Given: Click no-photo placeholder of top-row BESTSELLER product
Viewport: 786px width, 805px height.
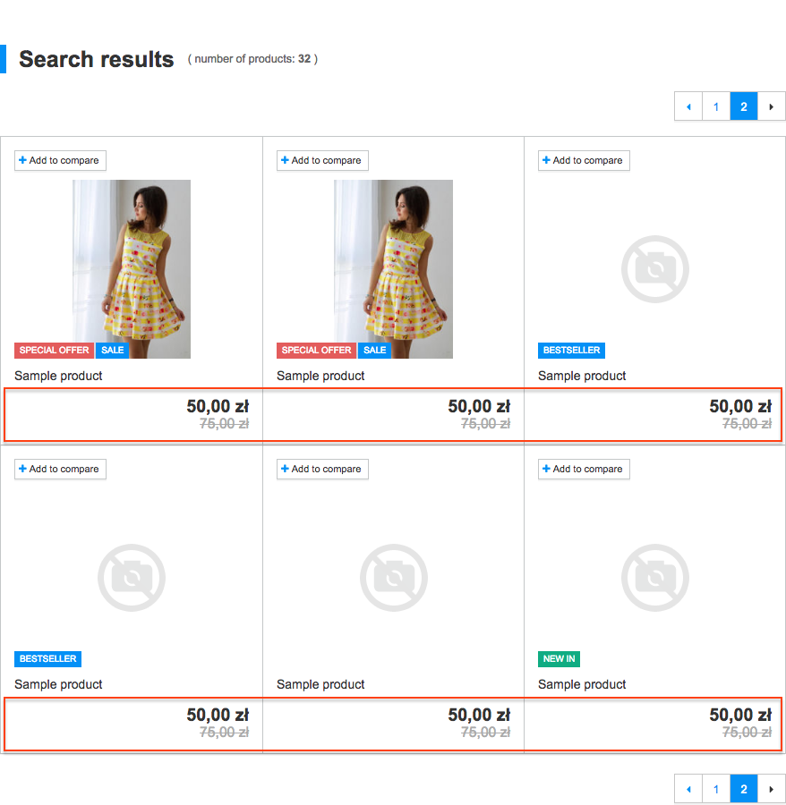Looking at the screenshot, I should click(x=654, y=269).
